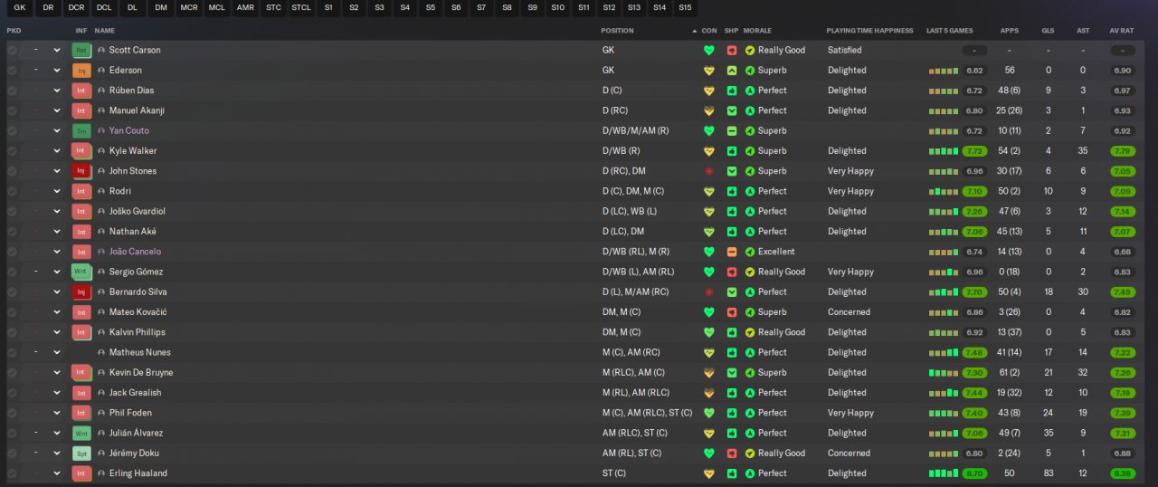
Task: Click Erling Haaland's 'Int' info badge
Action: (x=81, y=473)
